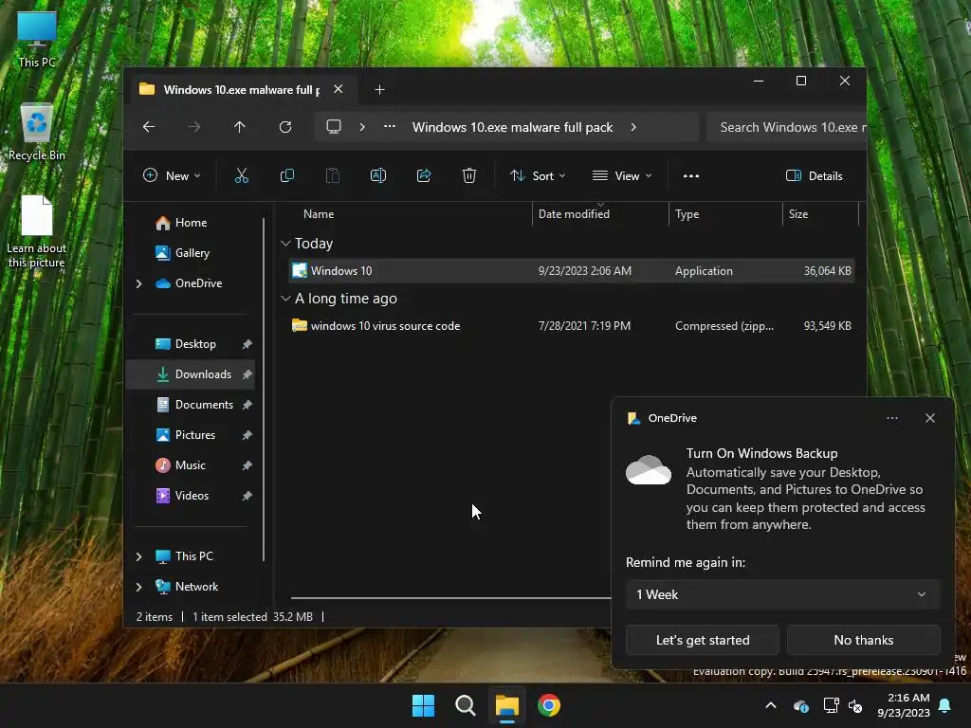Show hidden system tray icons
Viewport: 971px width, 728px height.
[771, 705]
